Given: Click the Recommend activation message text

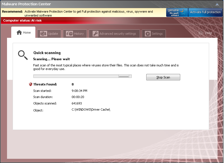Looking at the screenshot, I should point(89,13).
